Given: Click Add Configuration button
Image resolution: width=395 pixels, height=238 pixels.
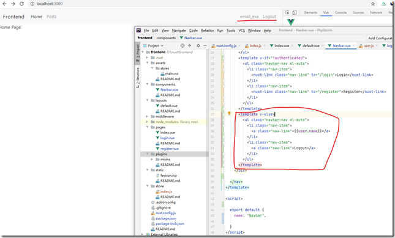Looking at the screenshot, I should 380,38.
